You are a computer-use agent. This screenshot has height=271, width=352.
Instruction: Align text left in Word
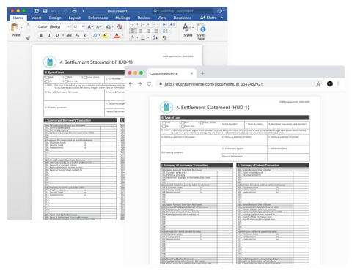pos(133,31)
